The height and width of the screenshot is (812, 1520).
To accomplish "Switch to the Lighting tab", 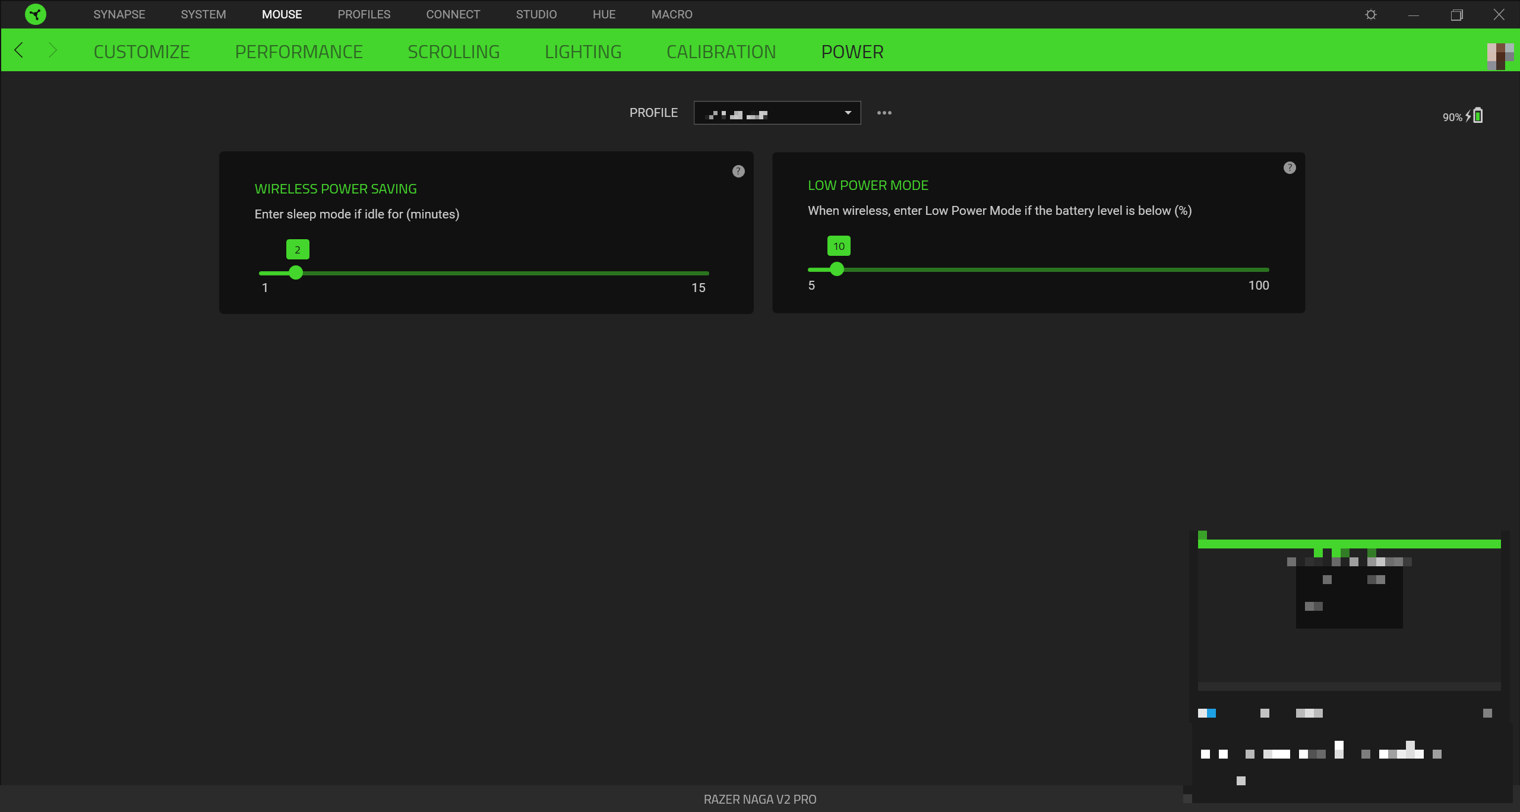I will [x=582, y=52].
